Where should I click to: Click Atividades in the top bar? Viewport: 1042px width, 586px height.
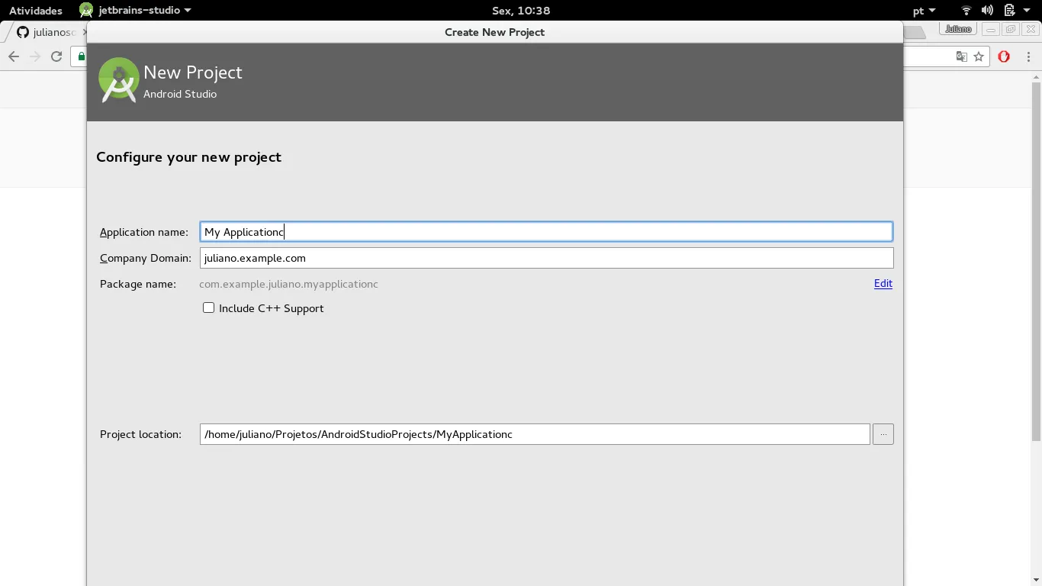point(36,11)
